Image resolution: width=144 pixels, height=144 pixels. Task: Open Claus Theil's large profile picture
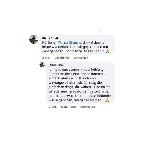(x=34, y=39)
